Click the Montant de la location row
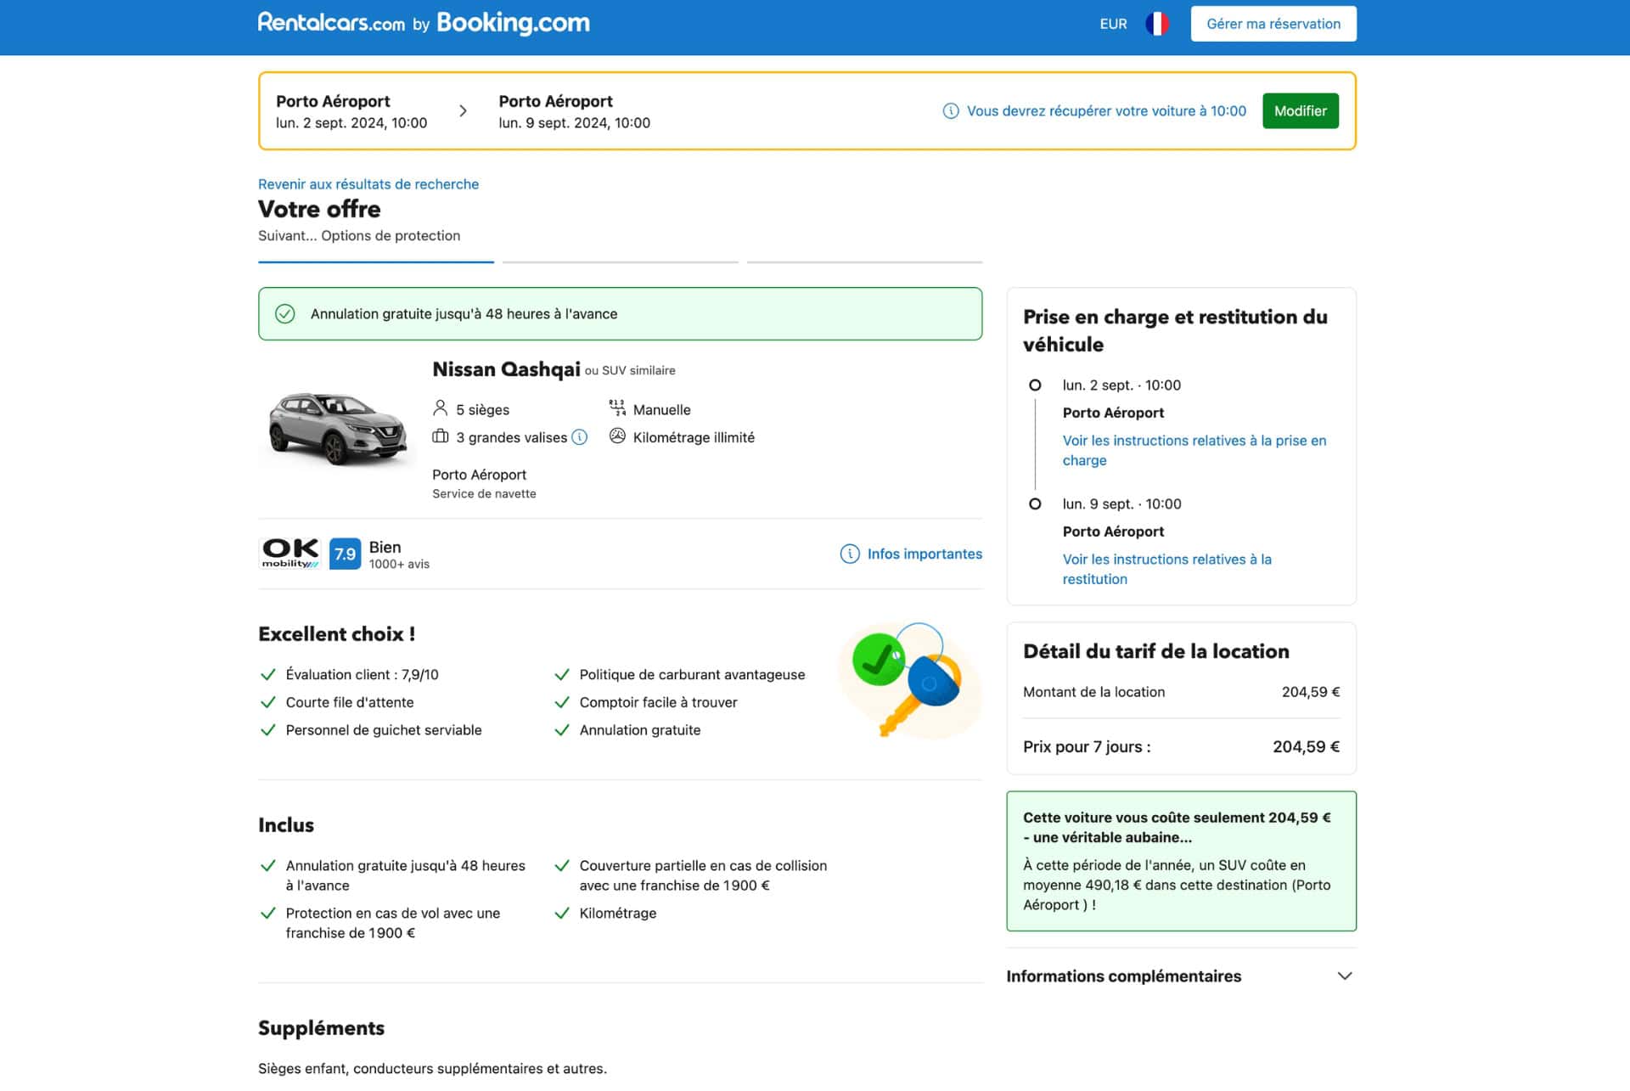Image resolution: width=1630 pixels, height=1091 pixels. coord(1181,692)
